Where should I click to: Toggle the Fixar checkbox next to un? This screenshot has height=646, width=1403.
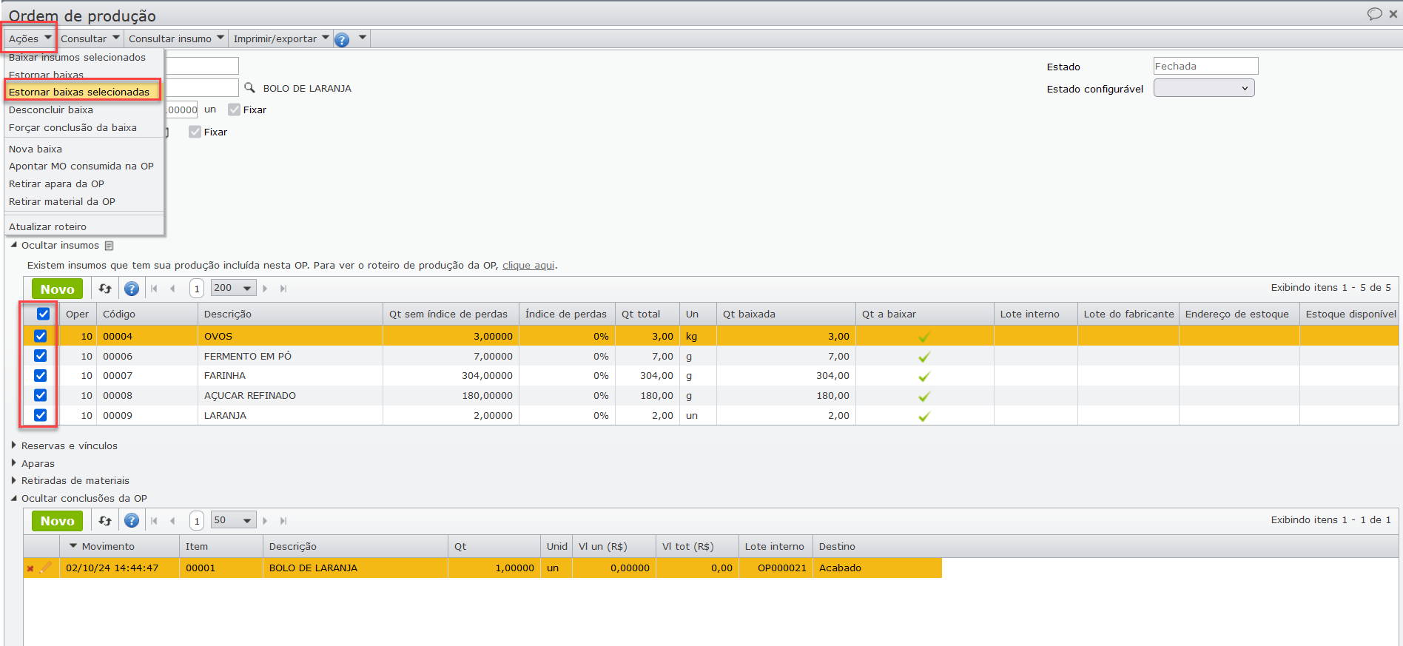pyautogui.click(x=235, y=110)
